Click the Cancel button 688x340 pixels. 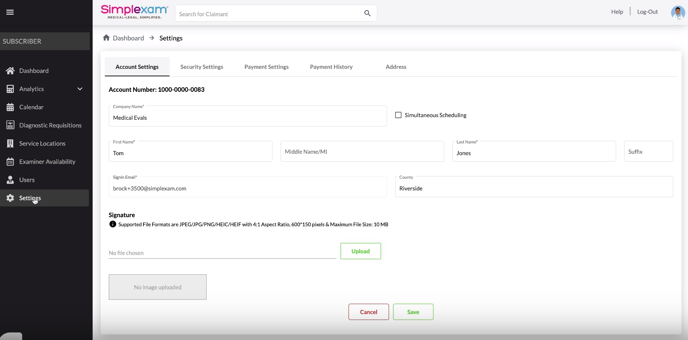click(x=369, y=312)
